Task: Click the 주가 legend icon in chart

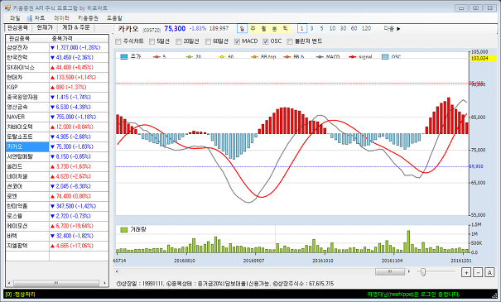Action: (x=124, y=57)
